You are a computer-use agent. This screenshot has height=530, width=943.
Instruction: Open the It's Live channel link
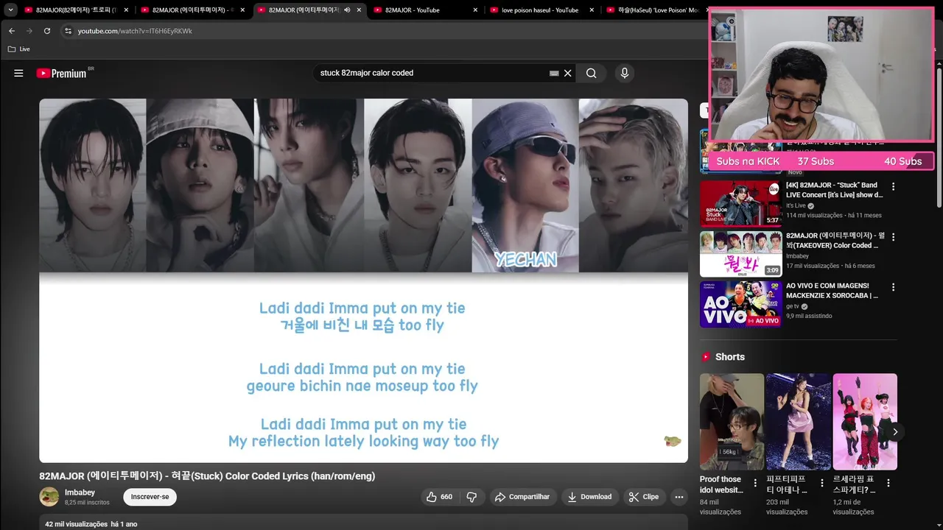coord(796,205)
